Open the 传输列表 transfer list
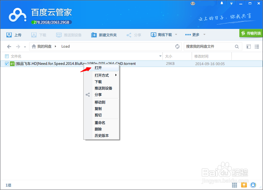Image resolution: width=263 pixels, height=190 pixels. tap(251, 33)
